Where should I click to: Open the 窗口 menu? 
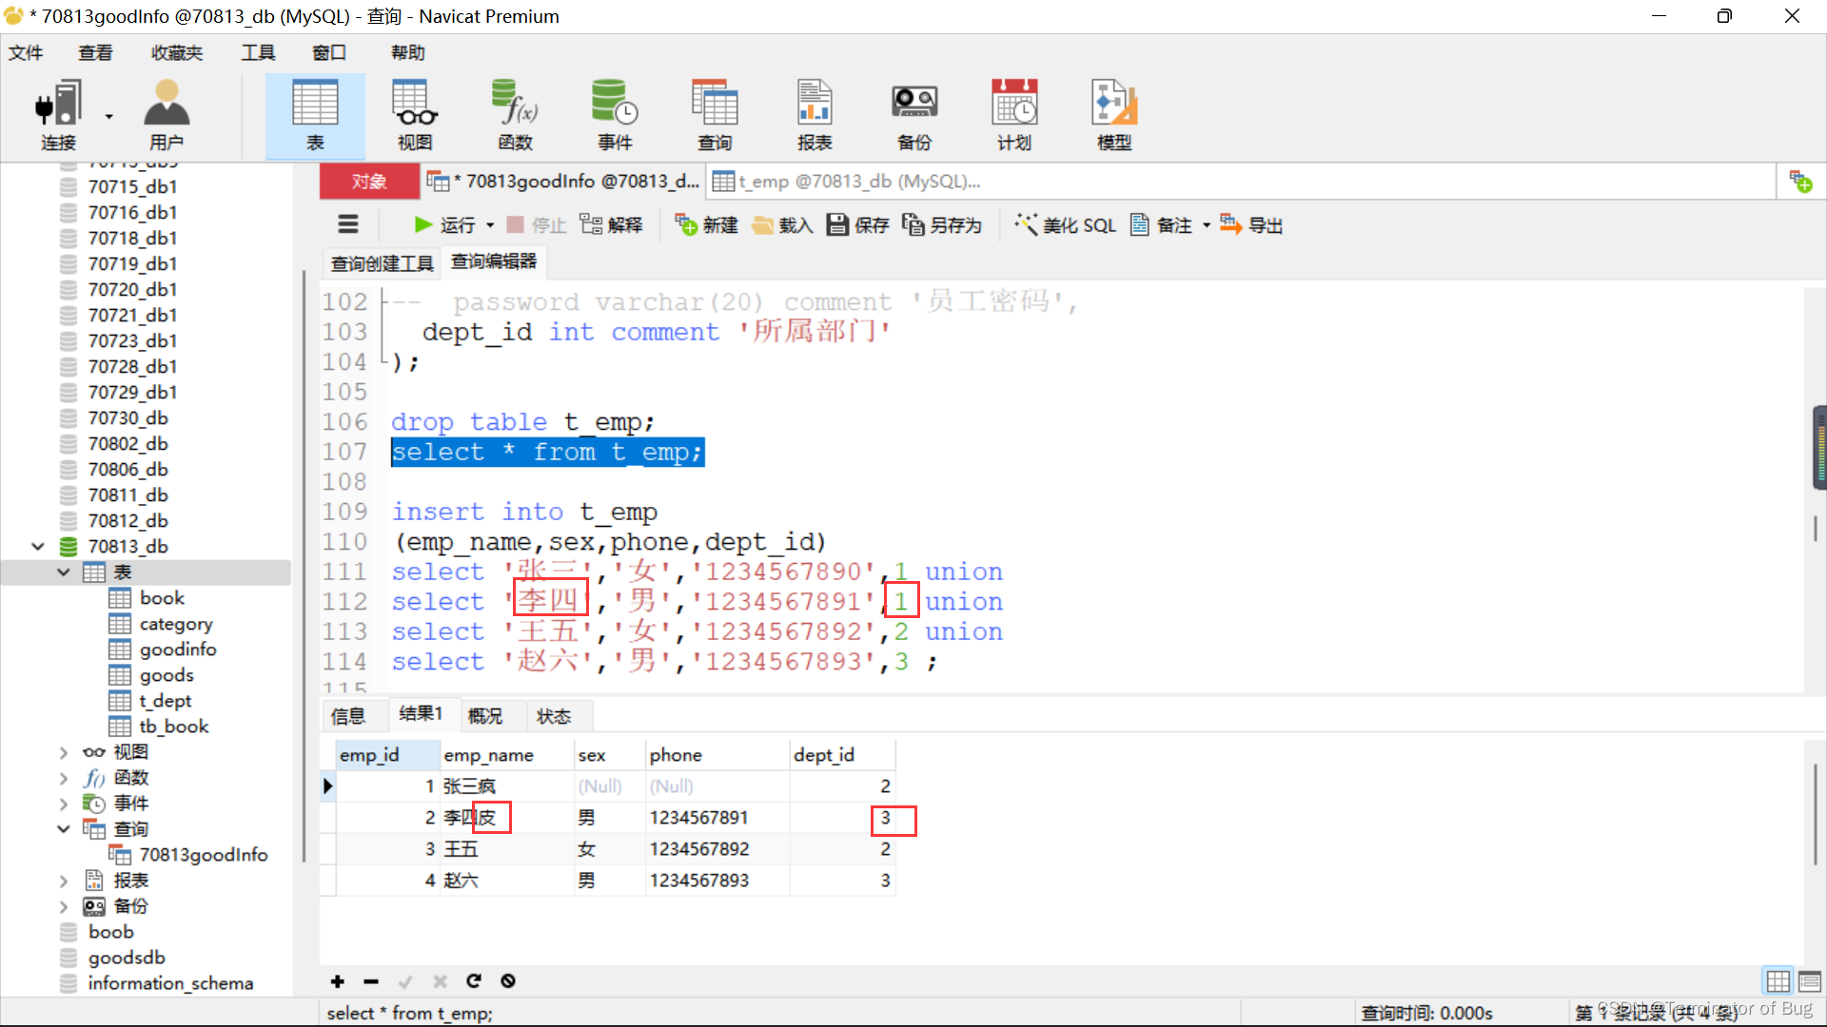point(329,53)
